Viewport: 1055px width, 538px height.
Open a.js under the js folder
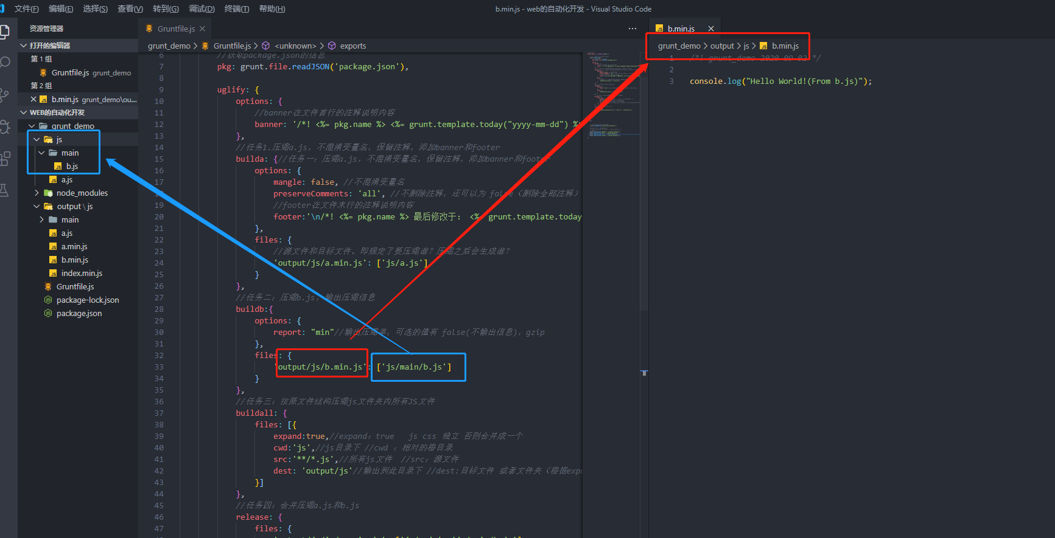pyautogui.click(x=67, y=179)
